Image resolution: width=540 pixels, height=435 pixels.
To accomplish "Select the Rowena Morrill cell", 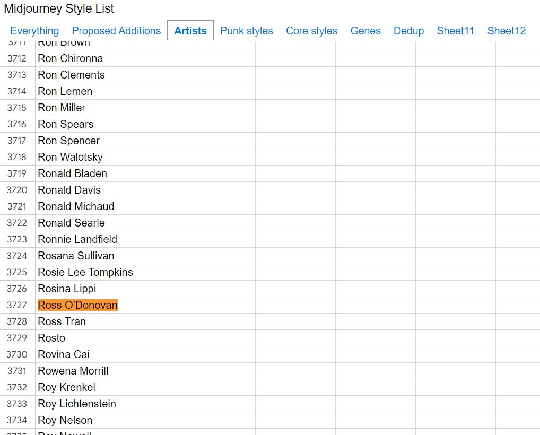I will (73, 370).
